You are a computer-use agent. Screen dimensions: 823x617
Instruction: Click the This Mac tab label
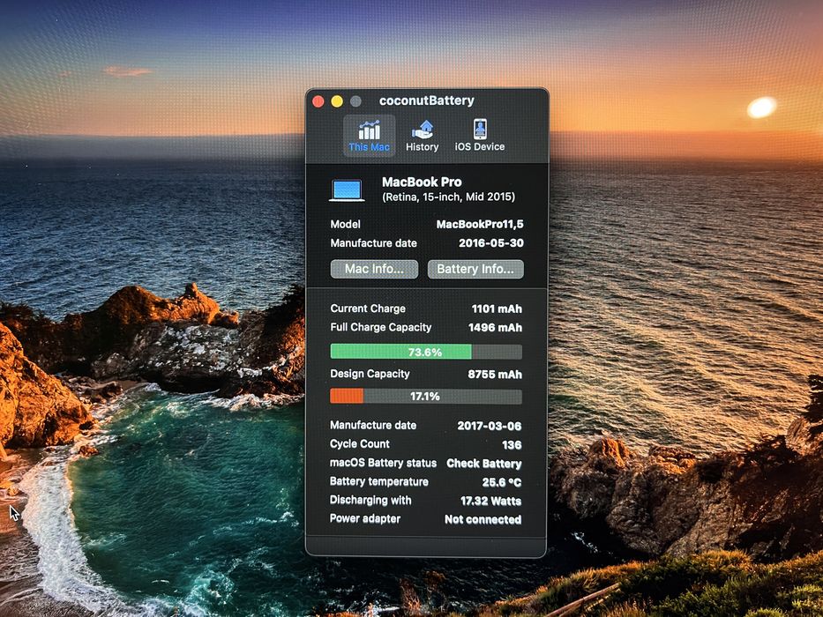[369, 147]
